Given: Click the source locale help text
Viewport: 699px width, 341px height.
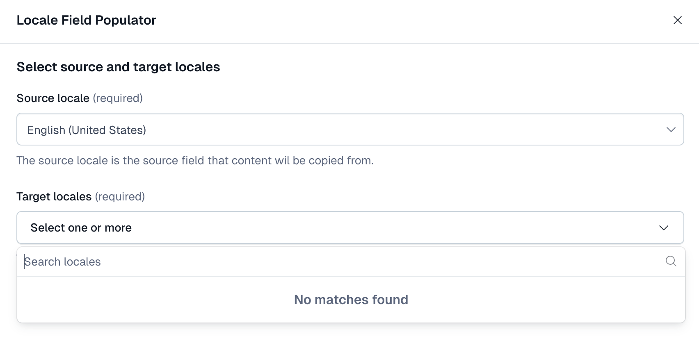Looking at the screenshot, I should [195, 161].
